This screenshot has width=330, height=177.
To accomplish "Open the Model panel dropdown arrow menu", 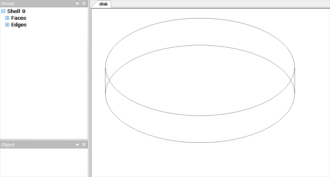I will [x=78, y=4].
